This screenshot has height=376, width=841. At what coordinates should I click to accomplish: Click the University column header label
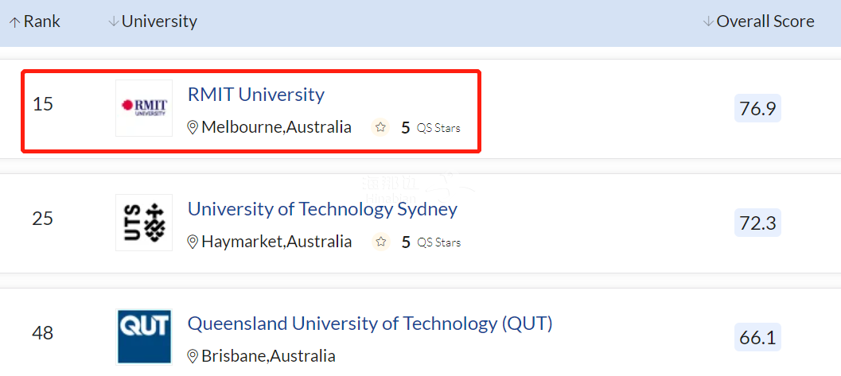(159, 21)
